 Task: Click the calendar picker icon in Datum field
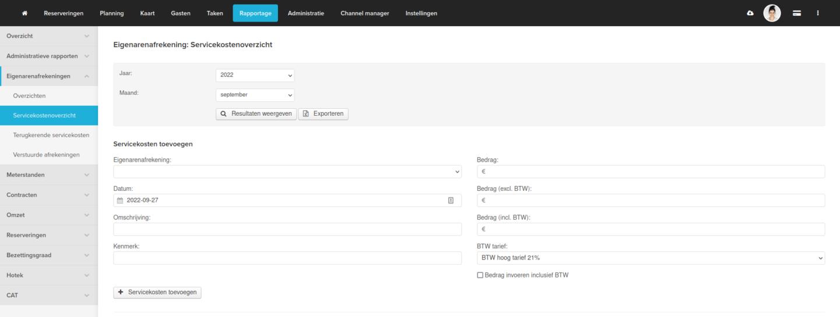point(451,200)
